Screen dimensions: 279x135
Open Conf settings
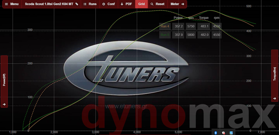coord(108,4)
